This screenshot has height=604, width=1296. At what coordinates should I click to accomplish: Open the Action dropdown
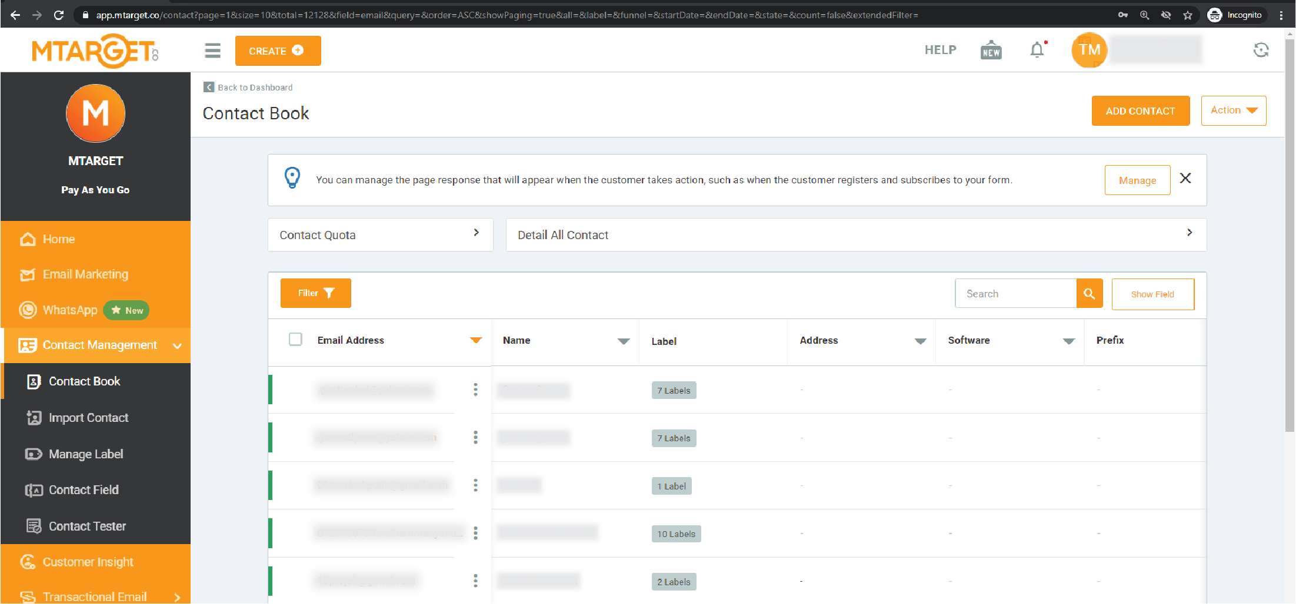pyautogui.click(x=1233, y=110)
